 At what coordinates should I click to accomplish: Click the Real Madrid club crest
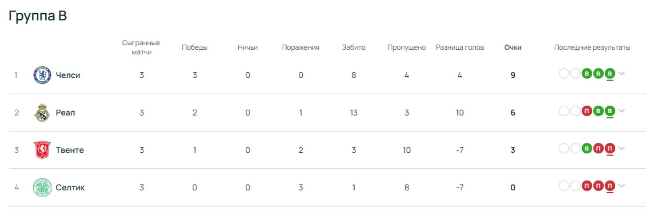[42, 113]
